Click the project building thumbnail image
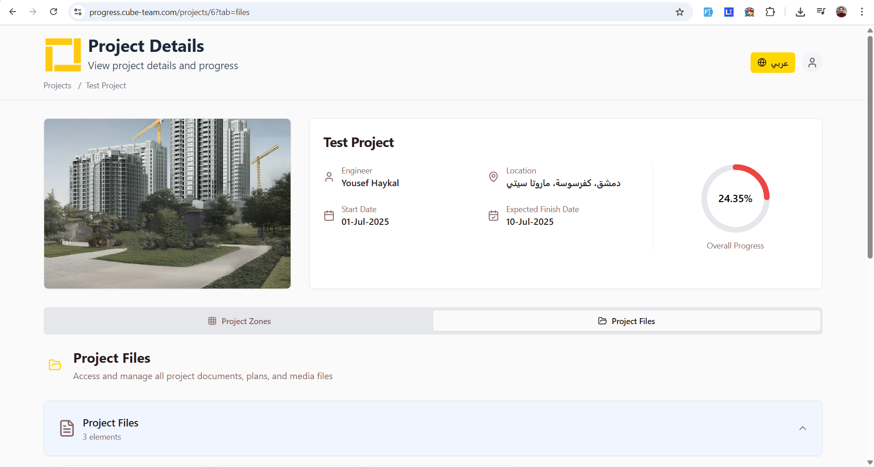This screenshot has height=467, width=874. (167, 203)
